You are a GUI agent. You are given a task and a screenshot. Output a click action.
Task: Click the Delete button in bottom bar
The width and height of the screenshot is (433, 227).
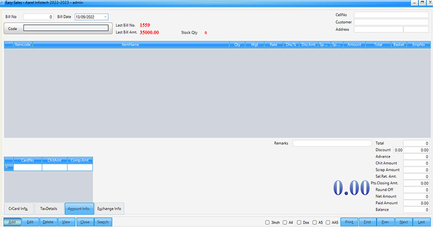coord(48,222)
